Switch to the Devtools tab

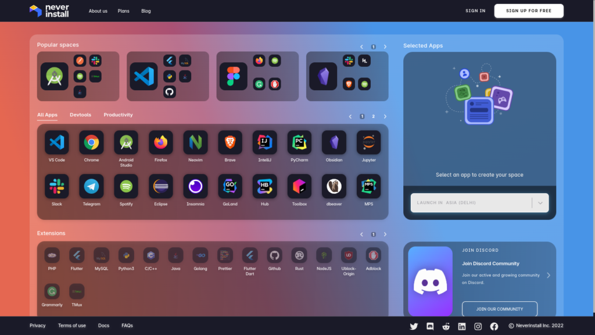click(x=80, y=115)
